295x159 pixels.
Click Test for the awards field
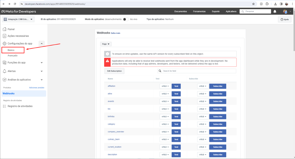176,101
